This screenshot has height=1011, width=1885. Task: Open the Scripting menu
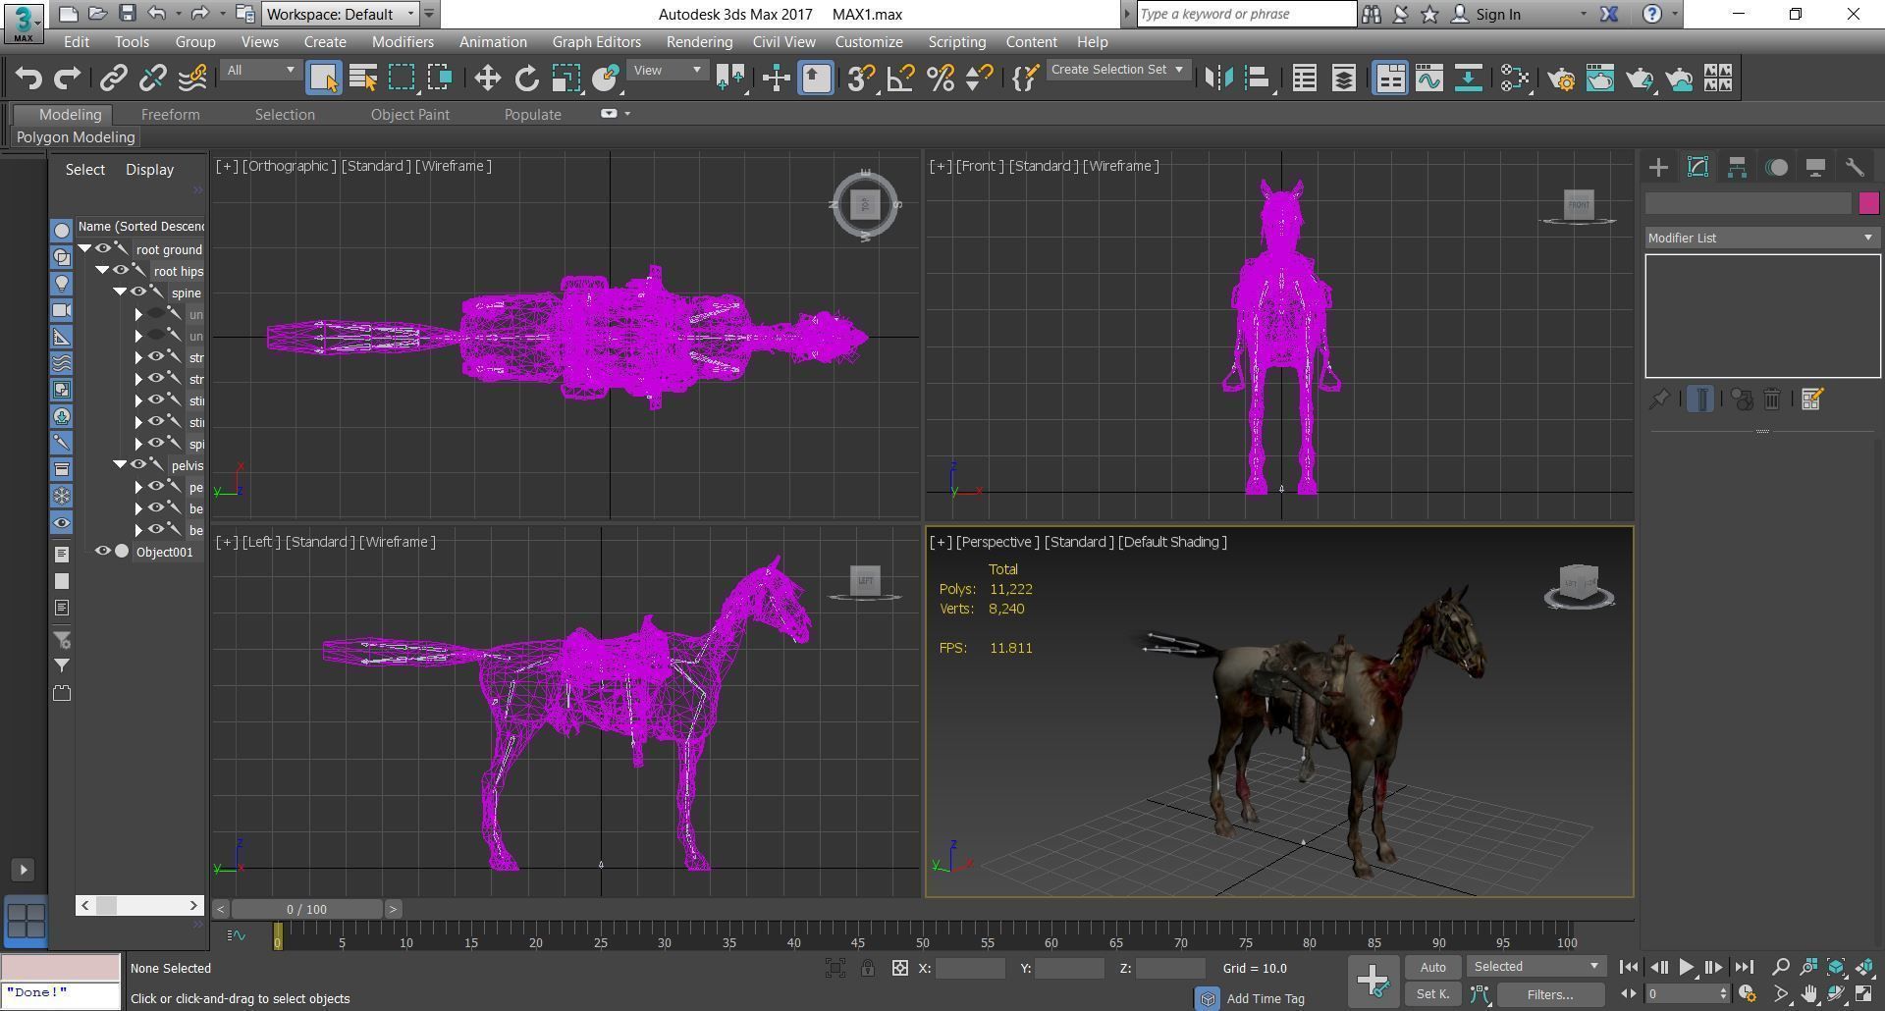[956, 42]
